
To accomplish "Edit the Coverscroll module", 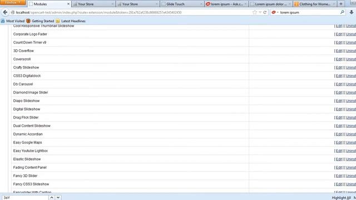I will click(x=339, y=59).
